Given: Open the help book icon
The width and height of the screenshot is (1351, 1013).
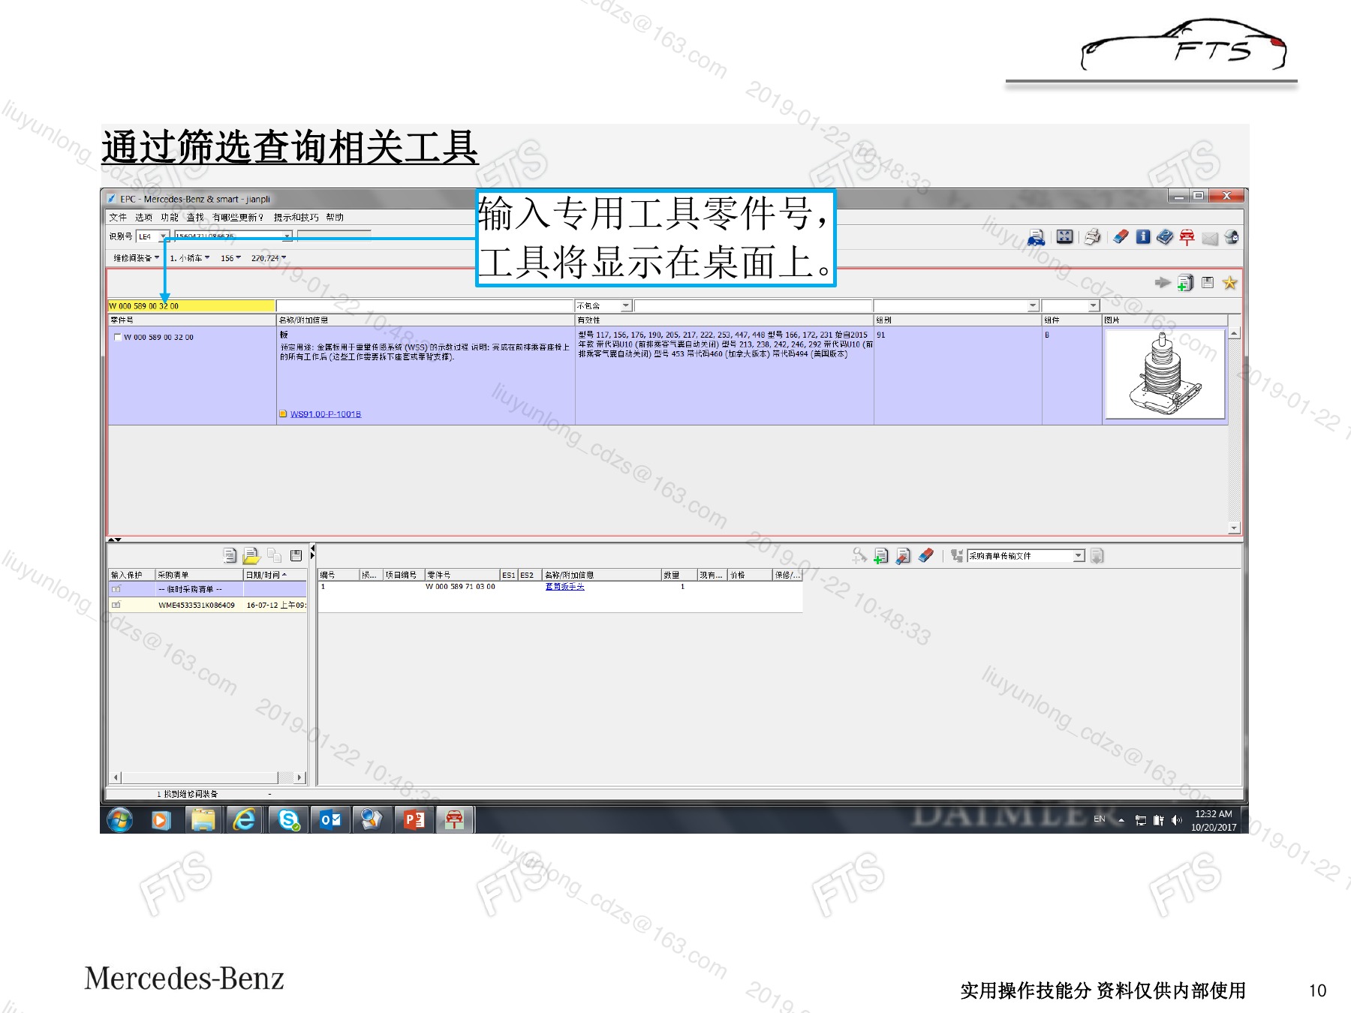Looking at the screenshot, I should click(1165, 237).
